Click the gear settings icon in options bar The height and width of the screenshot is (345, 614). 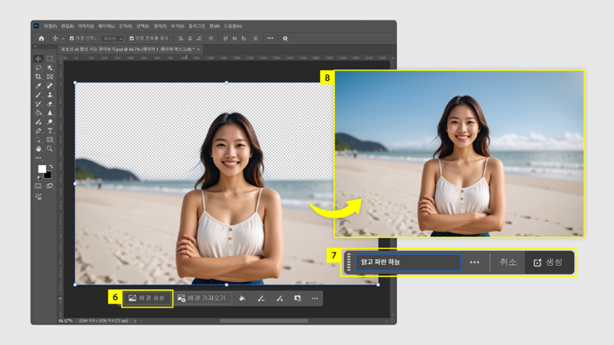coord(285,38)
